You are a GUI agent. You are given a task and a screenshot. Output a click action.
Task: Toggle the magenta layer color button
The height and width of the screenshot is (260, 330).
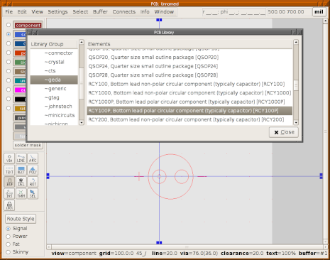20,90
